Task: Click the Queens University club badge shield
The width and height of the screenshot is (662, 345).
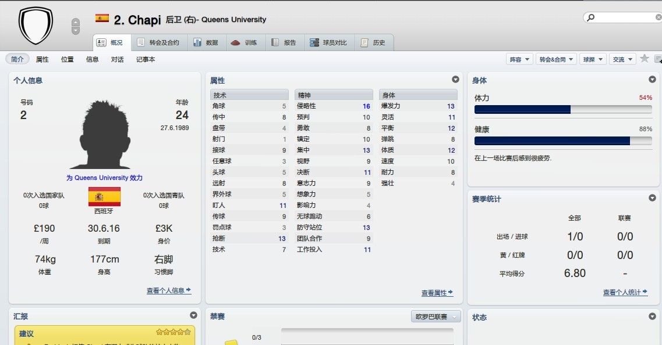Action: coord(36,25)
